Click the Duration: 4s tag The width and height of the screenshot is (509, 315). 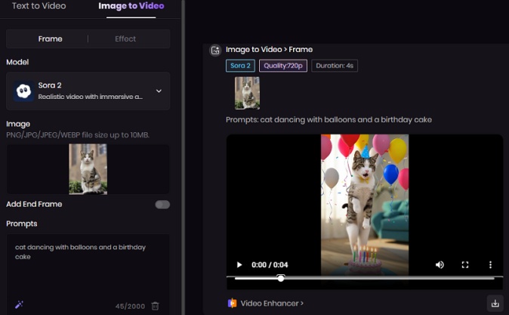[335, 66]
